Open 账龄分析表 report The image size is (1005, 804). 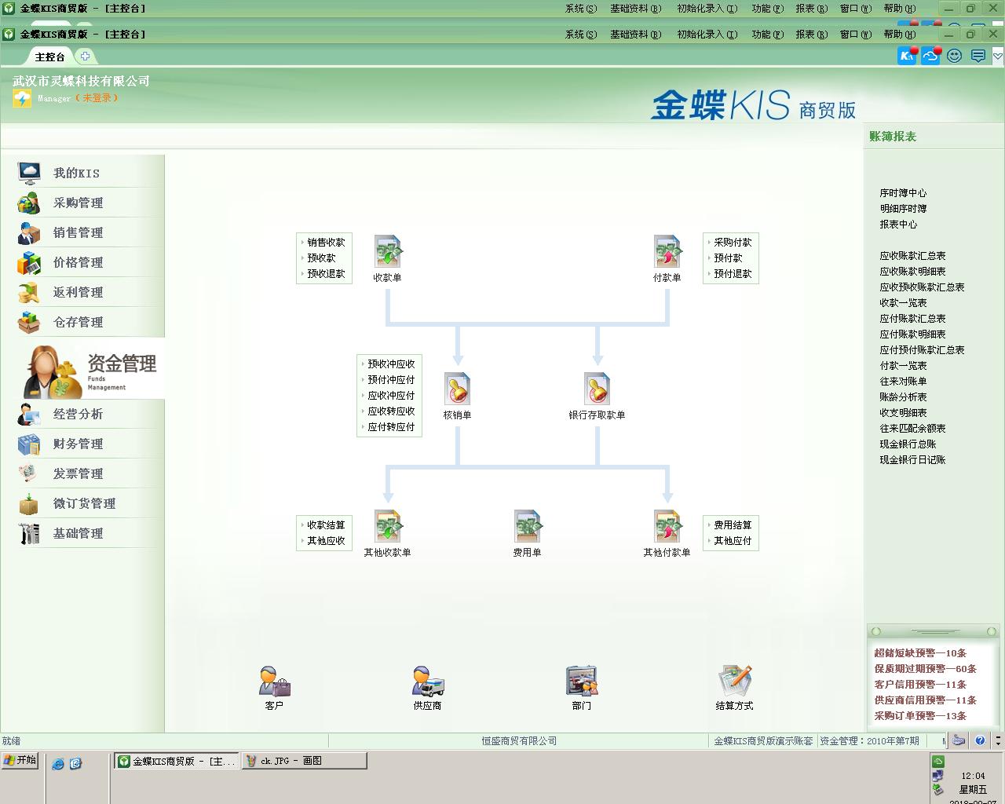pyautogui.click(x=903, y=397)
